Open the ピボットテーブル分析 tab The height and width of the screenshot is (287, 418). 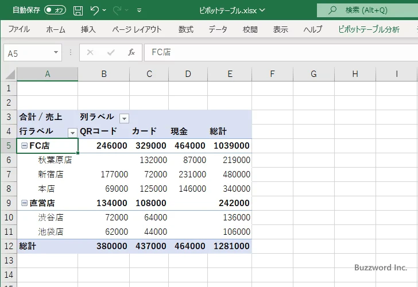[x=369, y=29]
